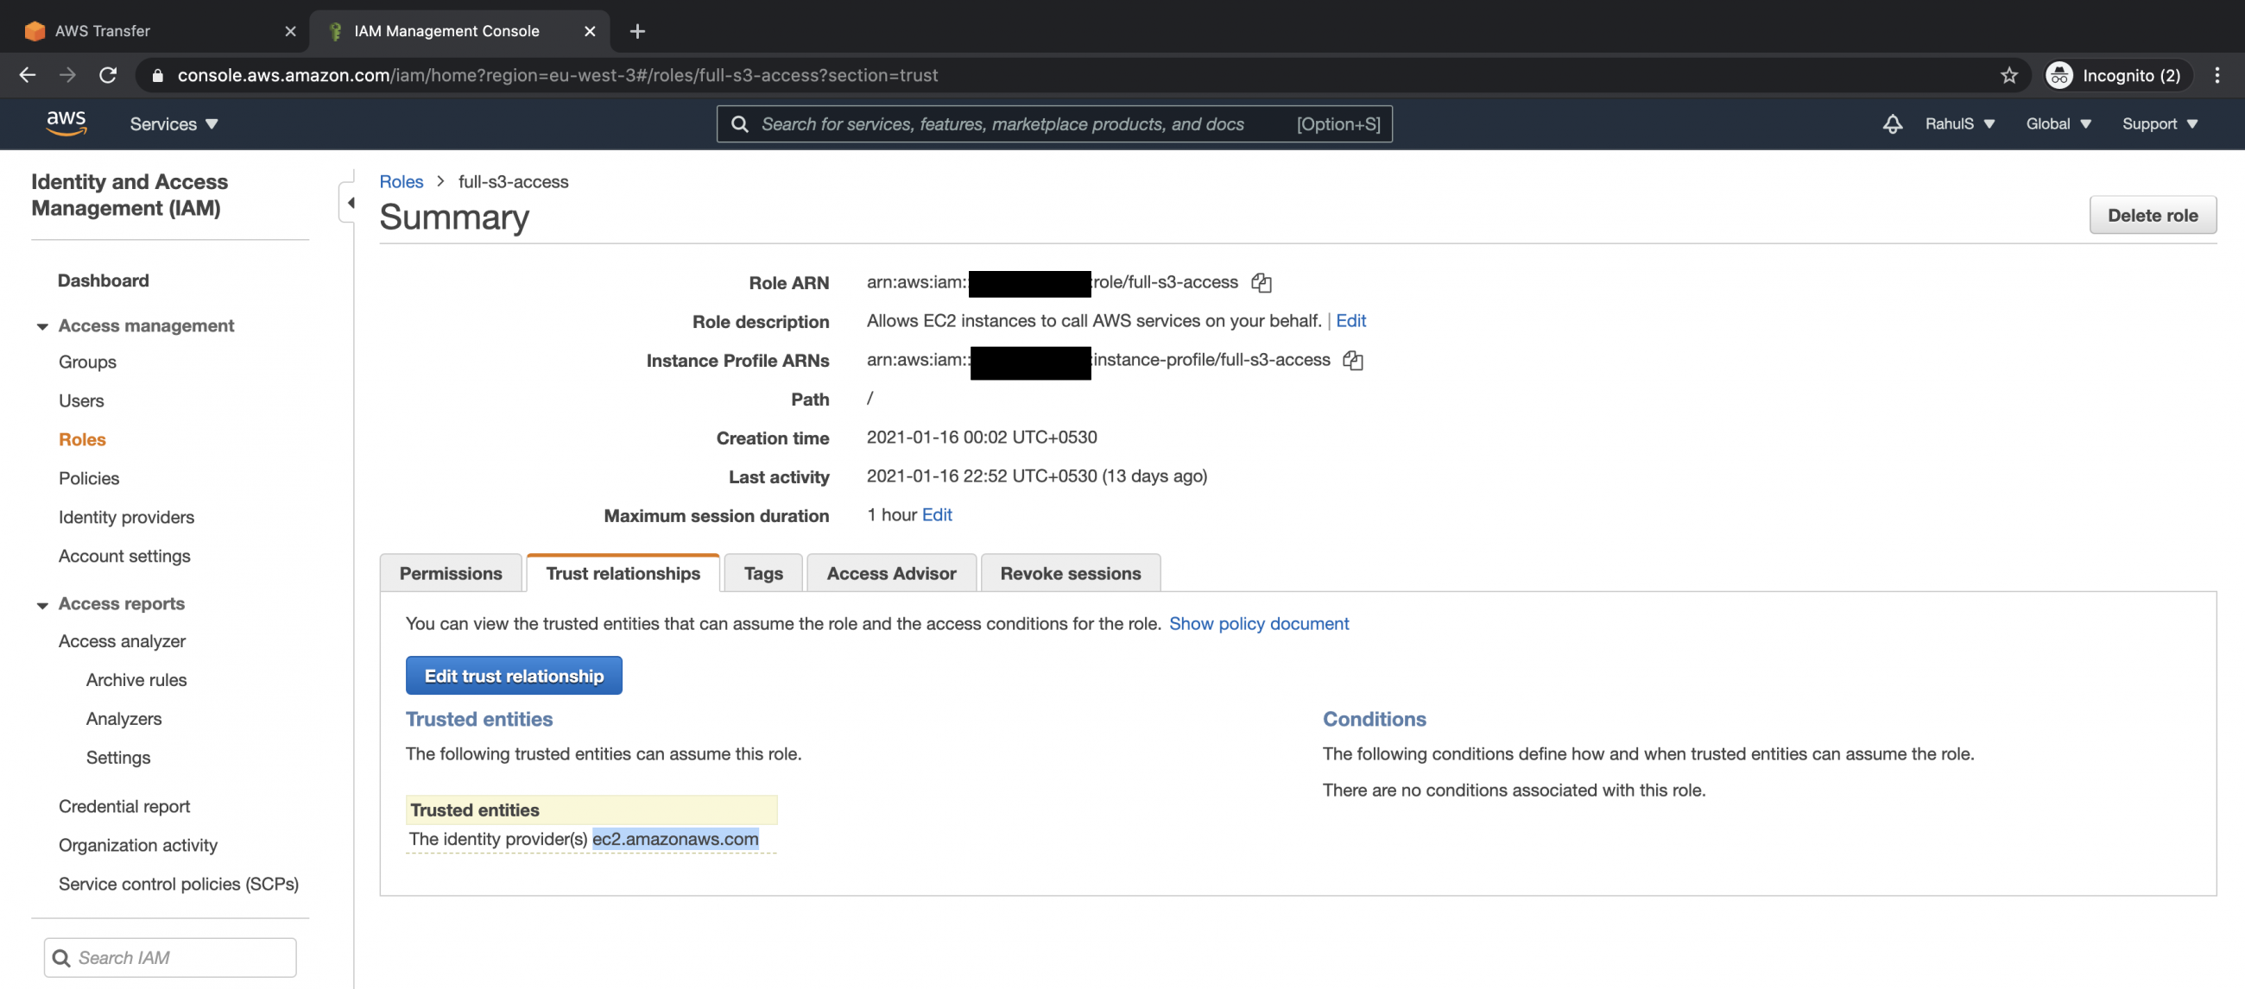Screen dimensions: 2245x989
Task: Select Roles in left sidebar
Action: click(x=82, y=438)
